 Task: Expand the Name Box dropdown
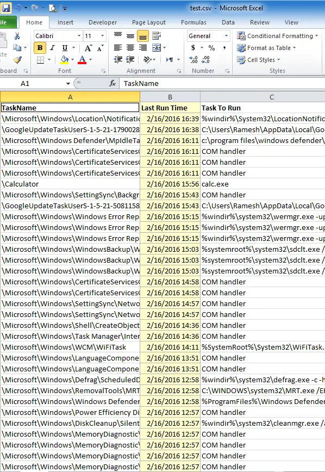68,83
